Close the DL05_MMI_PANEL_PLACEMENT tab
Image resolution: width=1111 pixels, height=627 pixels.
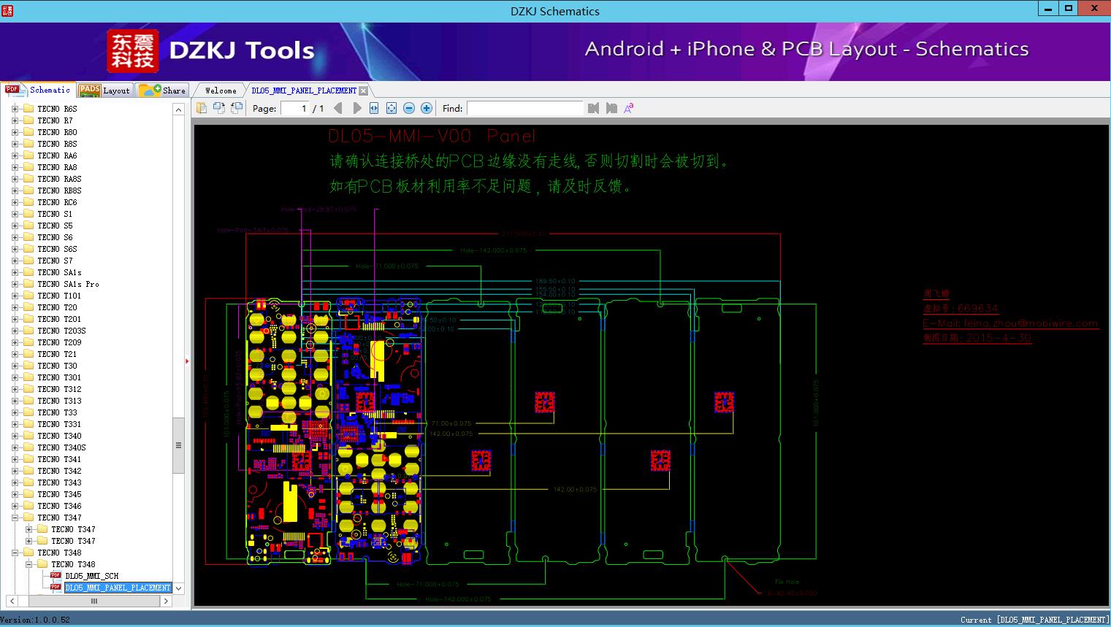tap(363, 91)
